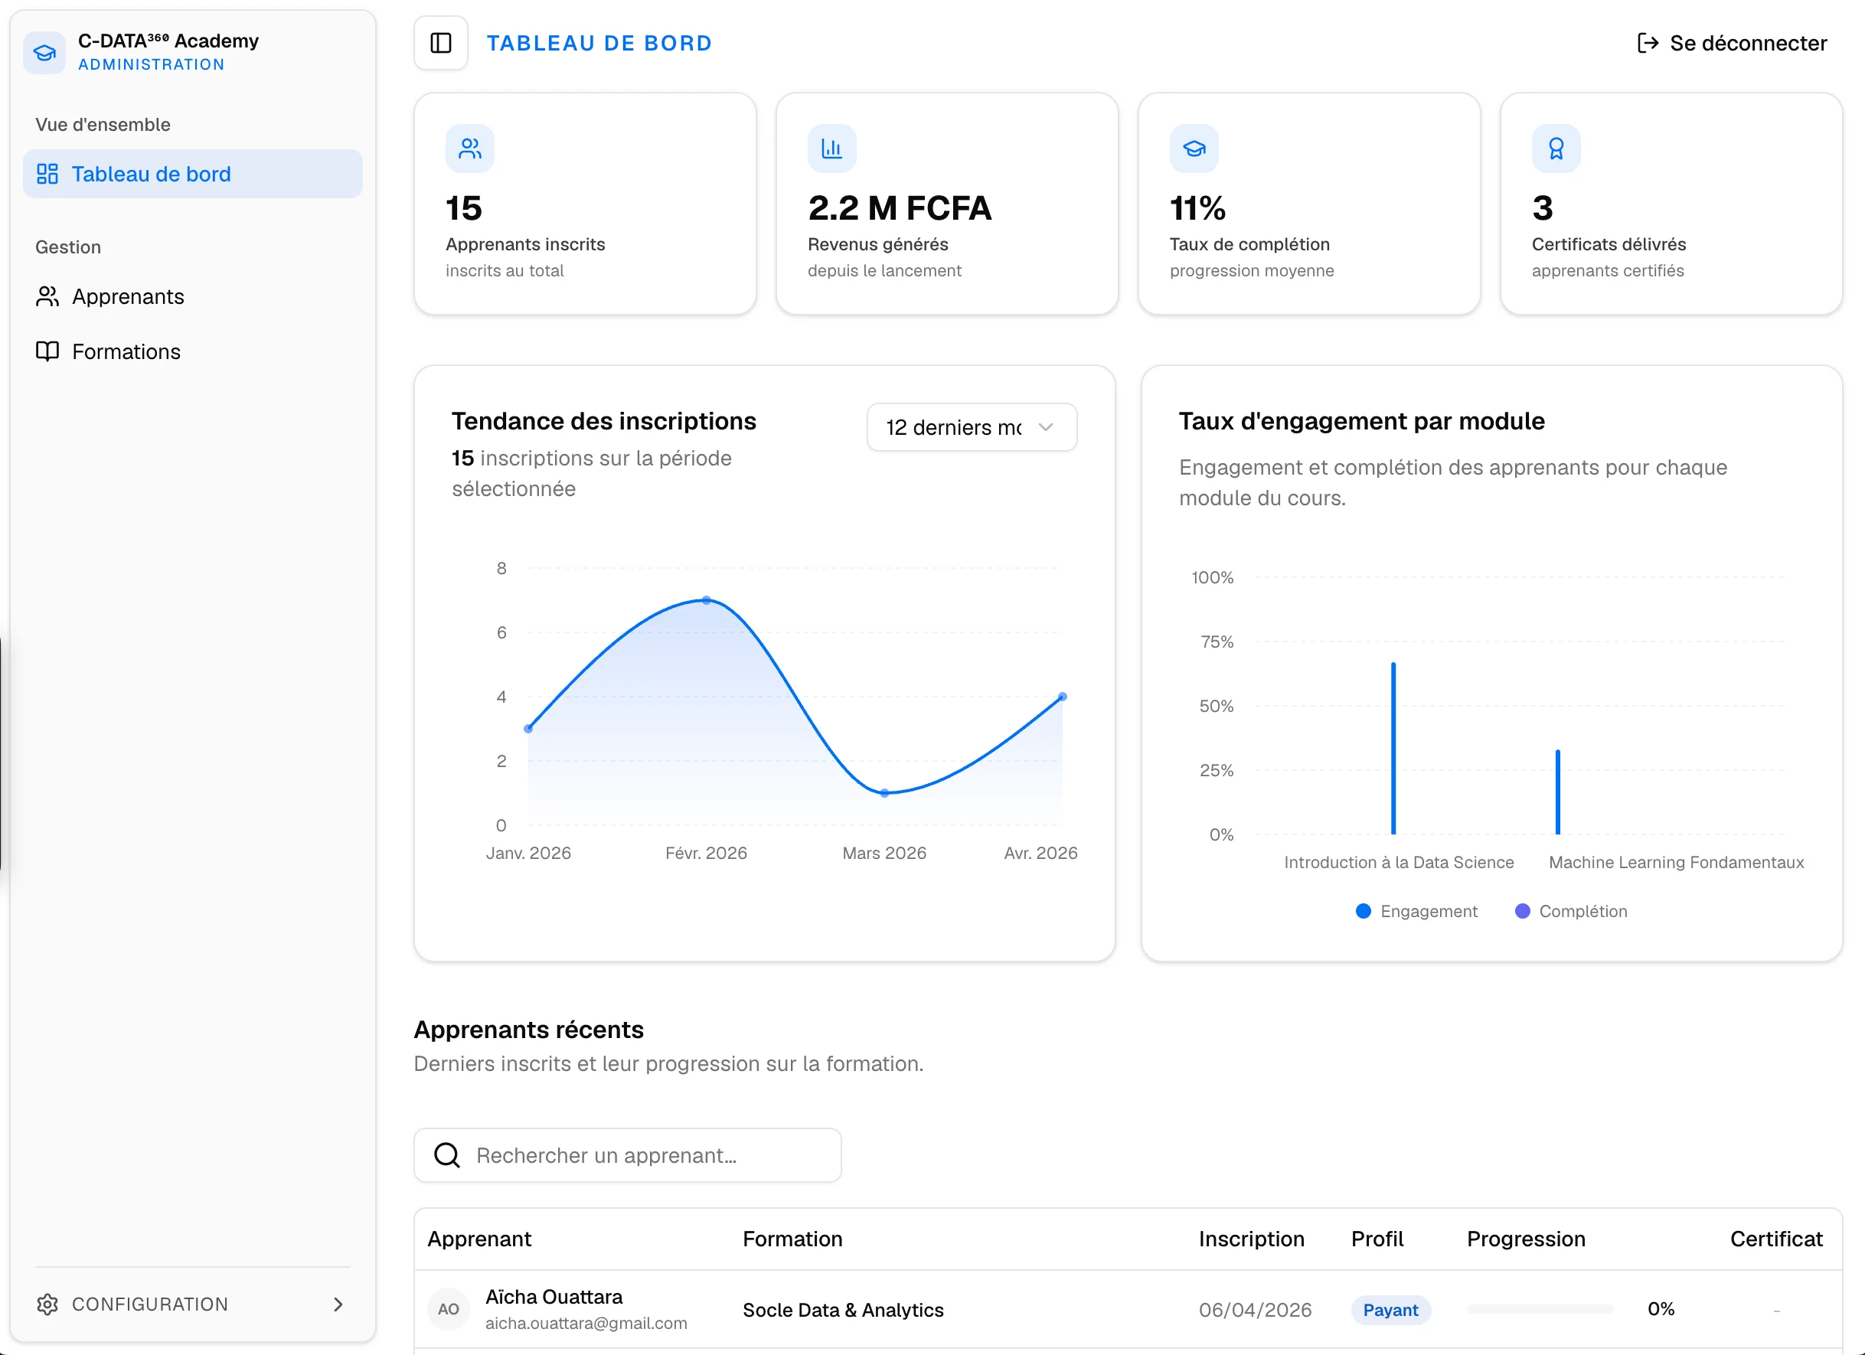Screen dimensions: 1865x1355
Task: Toggle Engagement legend series
Action: click(1416, 911)
